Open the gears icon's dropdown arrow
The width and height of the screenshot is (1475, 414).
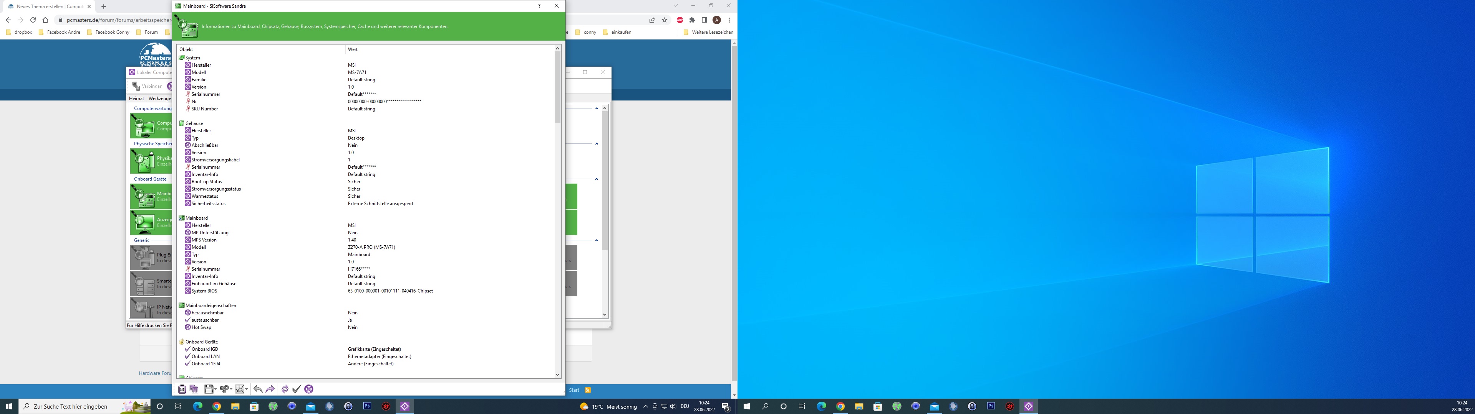231,389
